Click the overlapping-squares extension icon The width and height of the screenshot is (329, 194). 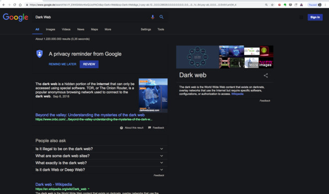point(296,4)
